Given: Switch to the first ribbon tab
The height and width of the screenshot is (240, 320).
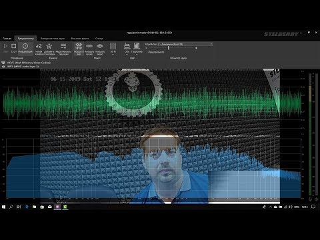Looking at the screenshot, I should click(x=7, y=39).
